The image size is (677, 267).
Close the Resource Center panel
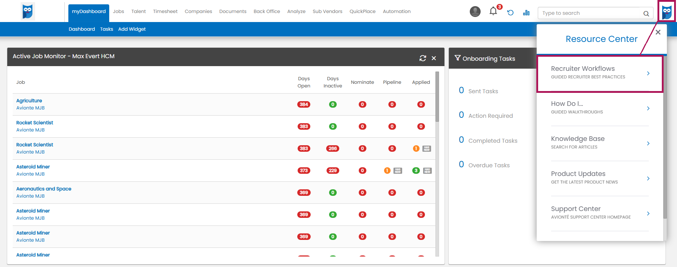(658, 33)
